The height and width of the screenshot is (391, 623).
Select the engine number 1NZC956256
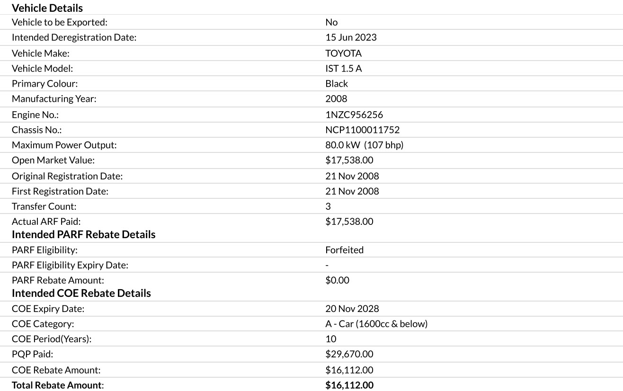[354, 115]
